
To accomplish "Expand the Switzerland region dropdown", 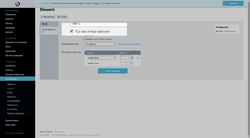I will click(101, 58).
